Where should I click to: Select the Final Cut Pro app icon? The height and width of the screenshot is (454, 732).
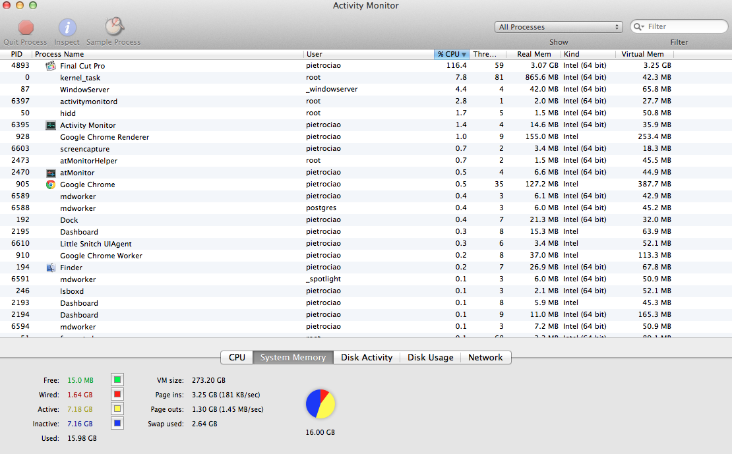coord(50,66)
